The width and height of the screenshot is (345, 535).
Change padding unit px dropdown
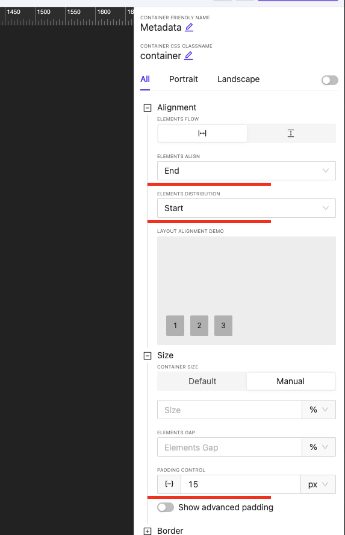[x=318, y=484]
